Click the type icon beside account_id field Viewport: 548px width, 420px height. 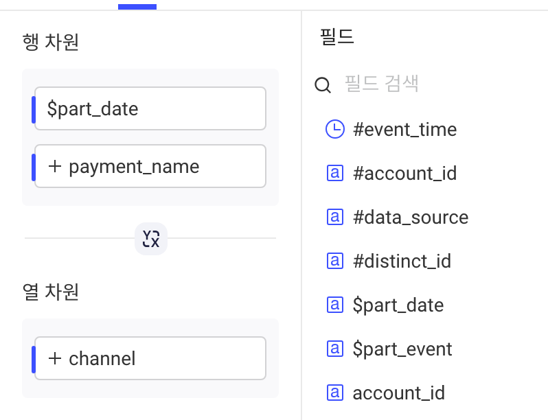pos(335,393)
